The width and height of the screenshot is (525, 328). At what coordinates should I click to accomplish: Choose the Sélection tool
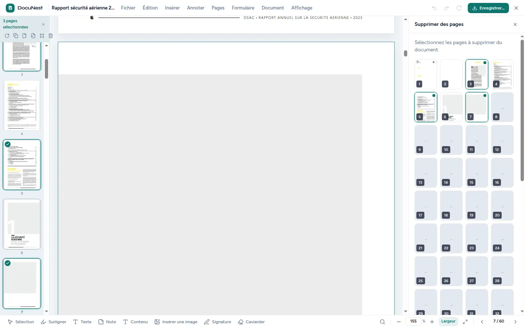[21, 322]
